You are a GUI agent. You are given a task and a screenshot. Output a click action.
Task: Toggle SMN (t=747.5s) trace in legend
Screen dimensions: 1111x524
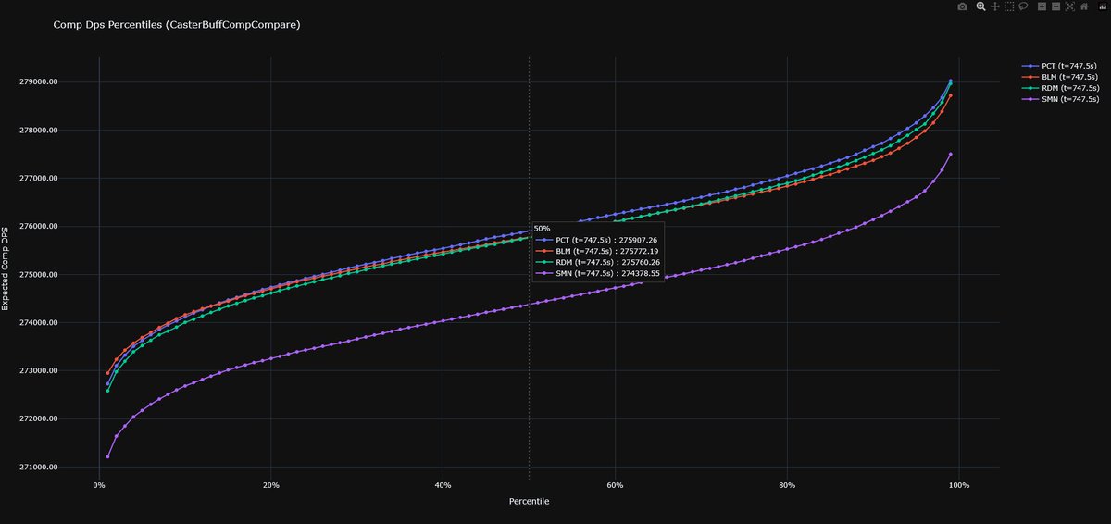click(1061, 99)
